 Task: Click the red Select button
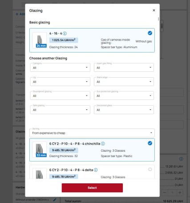click(x=92, y=188)
